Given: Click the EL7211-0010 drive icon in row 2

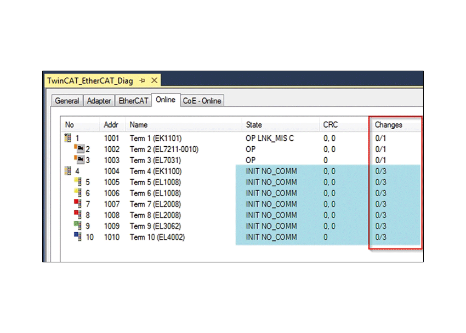Looking at the screenshot, I should pos(79,148).
